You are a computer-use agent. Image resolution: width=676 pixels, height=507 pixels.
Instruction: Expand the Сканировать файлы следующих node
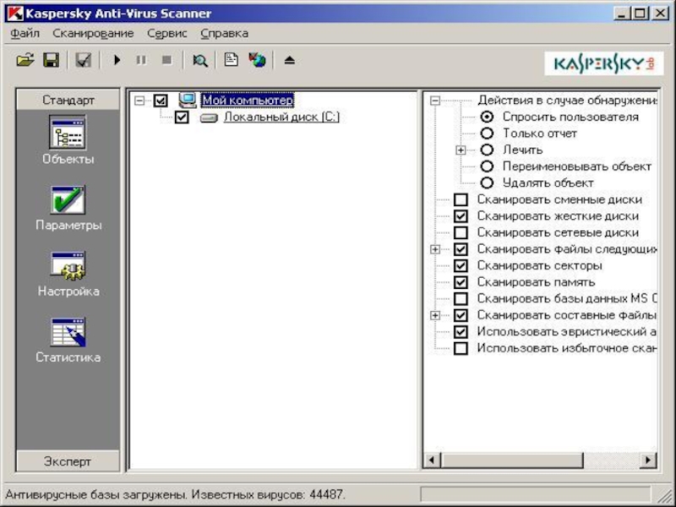click(x=435, y=249)
